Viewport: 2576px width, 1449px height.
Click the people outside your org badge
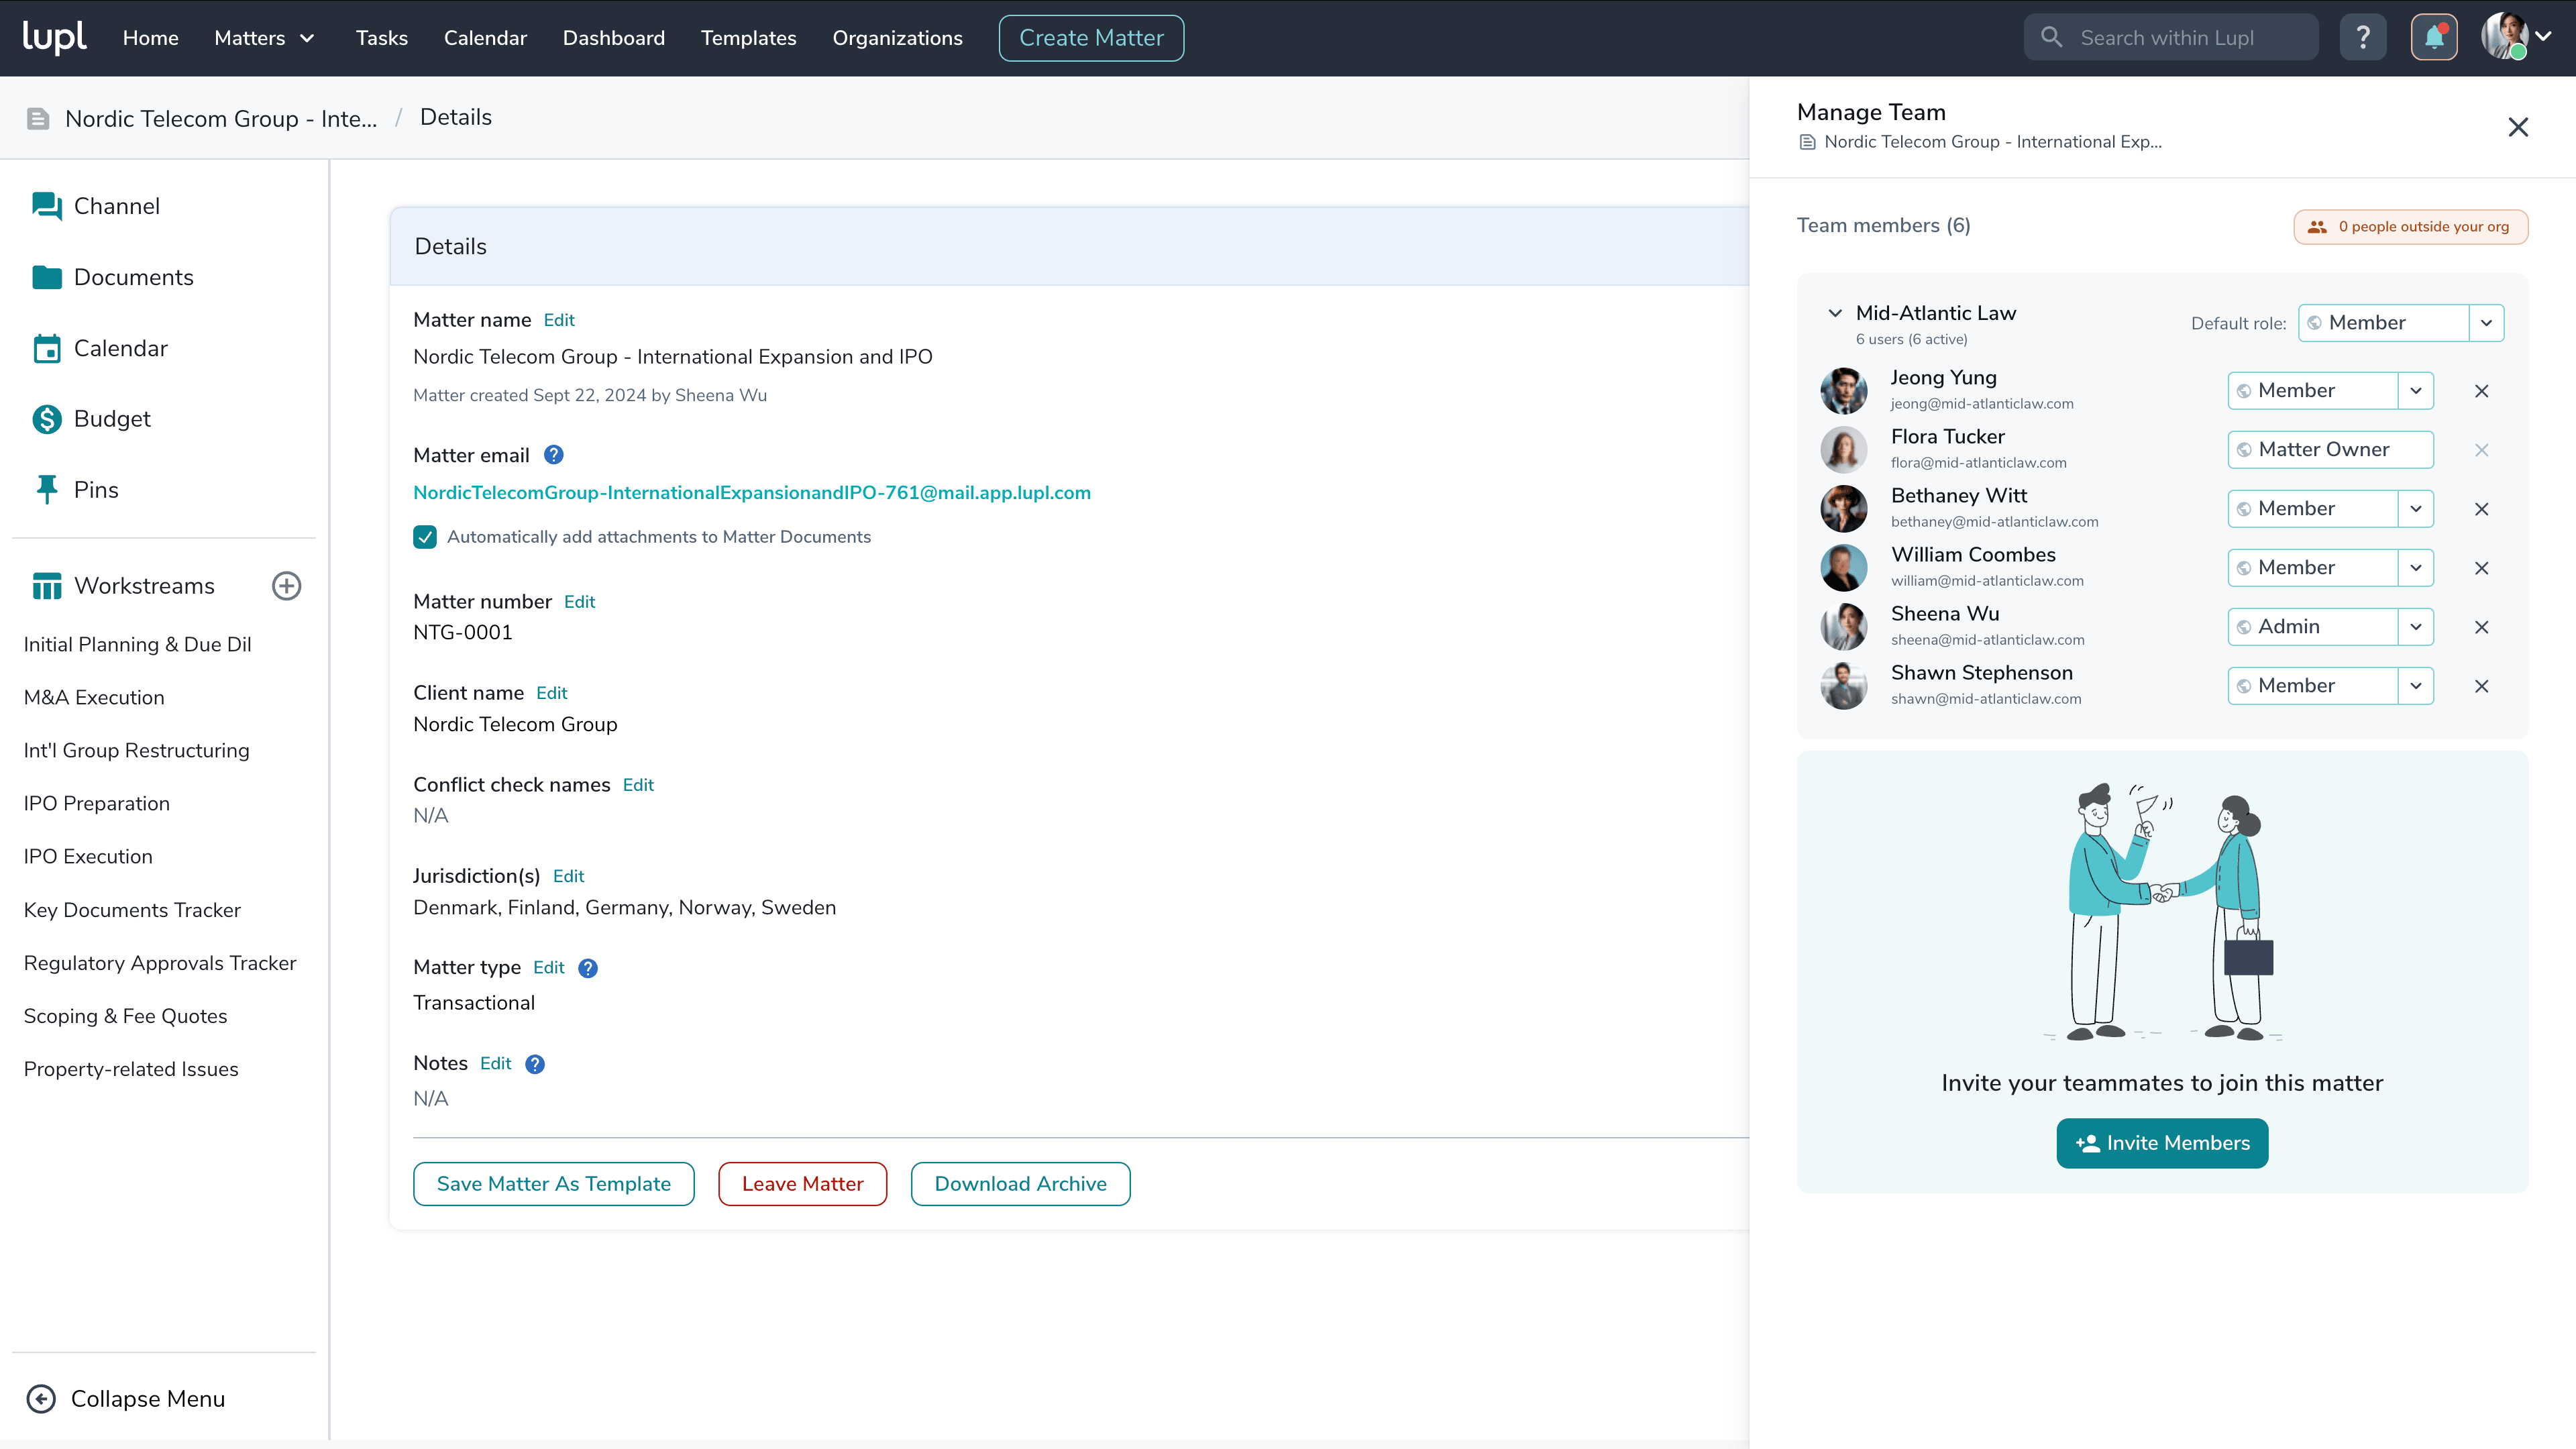click(x=2411, y=227)
